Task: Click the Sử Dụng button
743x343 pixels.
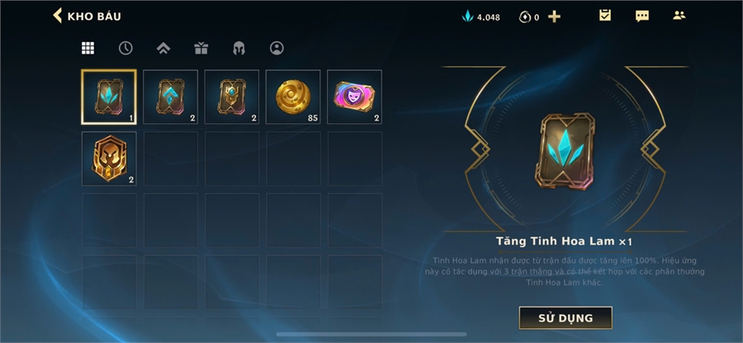Action: point(566,318)
